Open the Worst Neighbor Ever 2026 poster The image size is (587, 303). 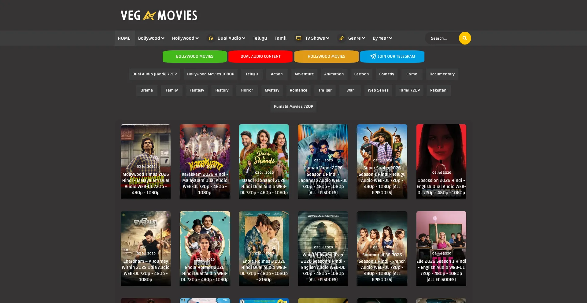323,248
